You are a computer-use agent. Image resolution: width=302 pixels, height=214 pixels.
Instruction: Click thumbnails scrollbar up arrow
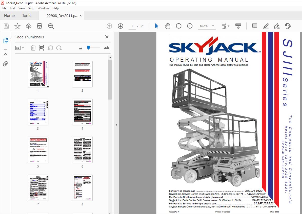coord(110,58)
